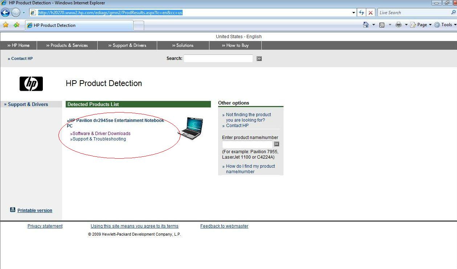Click the Refresh icon next to address bar
457x269 pixels.
point(362,13)
